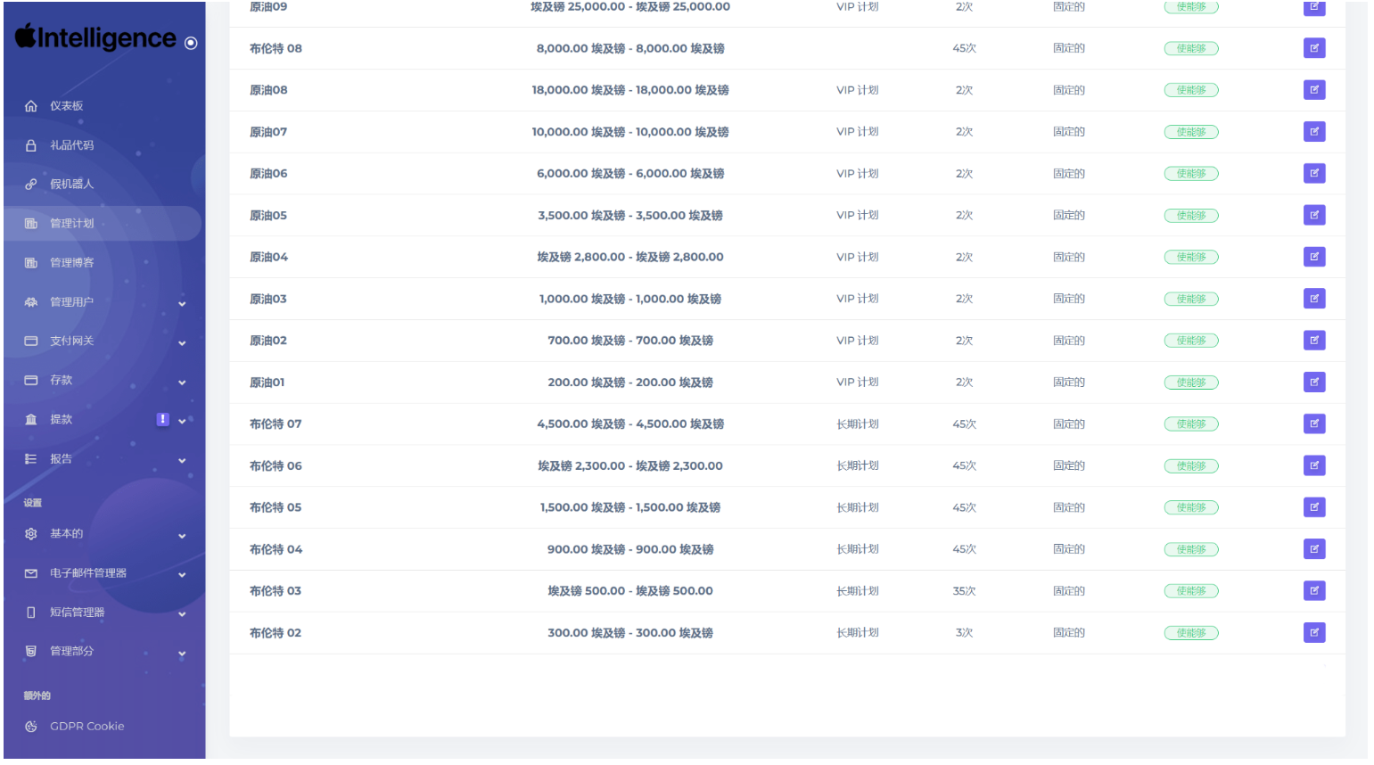Click the 管理博客 sidebar icon
Screen dimensions: 1374x765
pyautogui.click(x=31, y=263)
